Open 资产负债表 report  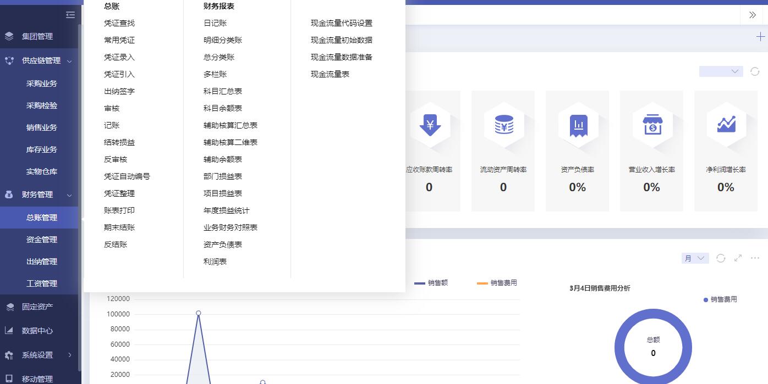click(223, 244)
